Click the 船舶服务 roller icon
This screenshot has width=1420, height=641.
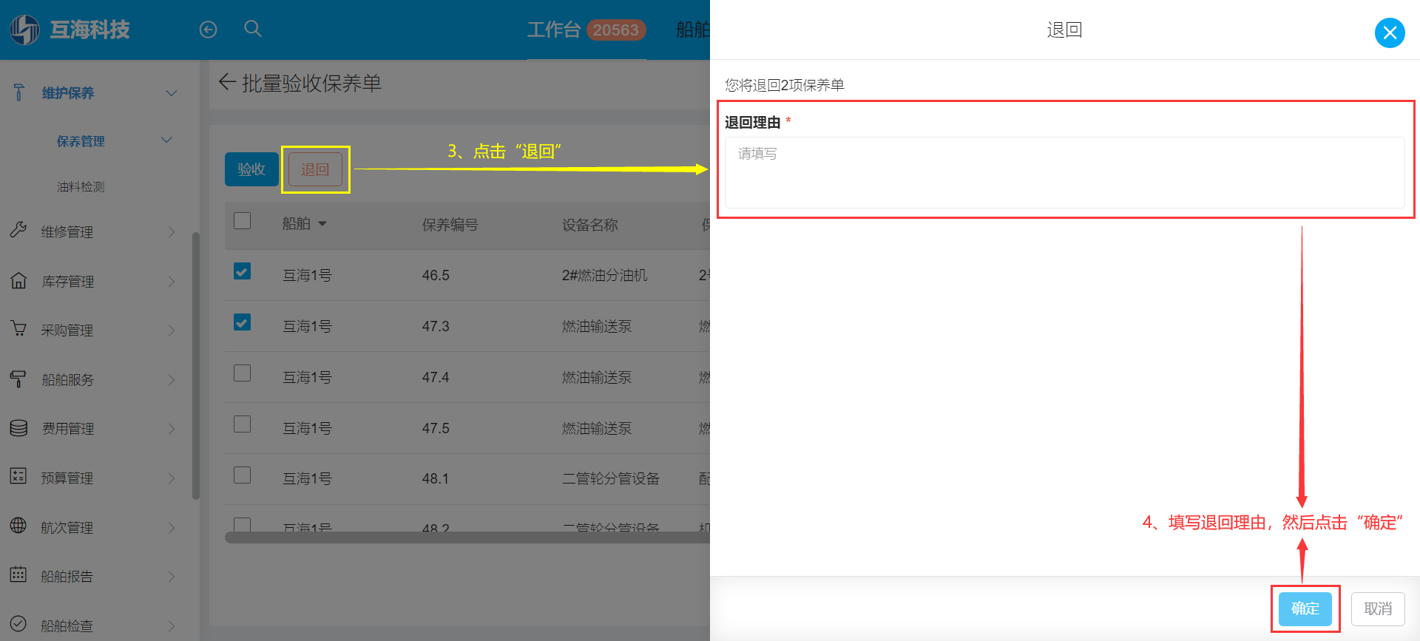18,379
